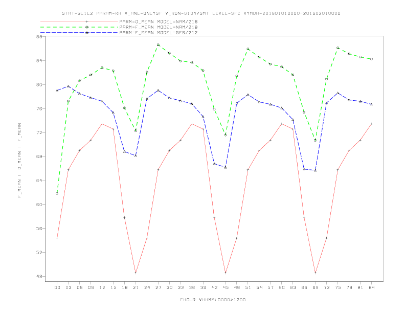This screenshot has width=405, height=313.
Task: Click the x-axis tick label 33
Action: coord(181,287)
